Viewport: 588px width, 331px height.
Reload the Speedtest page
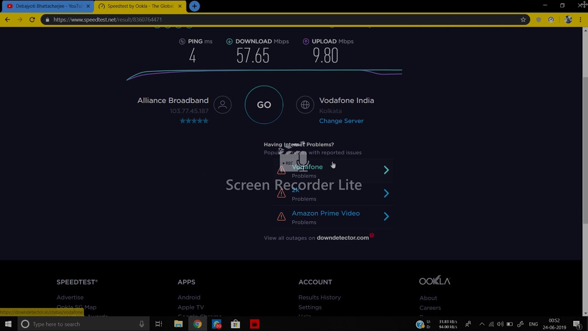click(32, 20)
